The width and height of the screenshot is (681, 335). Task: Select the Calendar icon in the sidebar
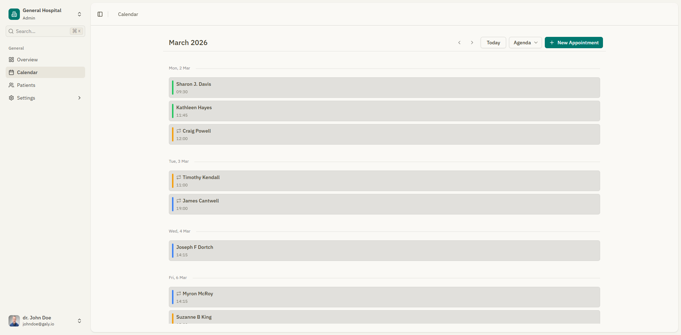(11, 72)
